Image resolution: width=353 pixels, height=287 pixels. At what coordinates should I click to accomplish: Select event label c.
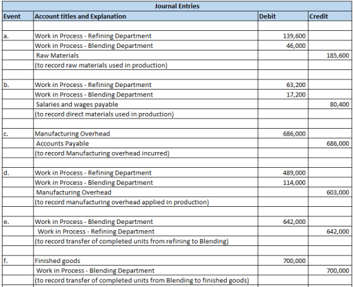[x=18, y=134]
